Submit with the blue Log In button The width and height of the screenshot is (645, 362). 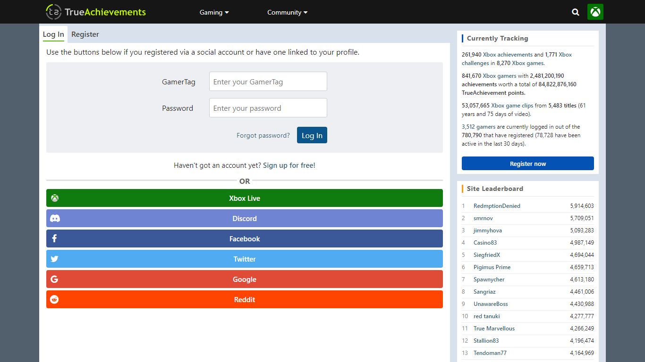pyautogui.click(x=312, y=135)
